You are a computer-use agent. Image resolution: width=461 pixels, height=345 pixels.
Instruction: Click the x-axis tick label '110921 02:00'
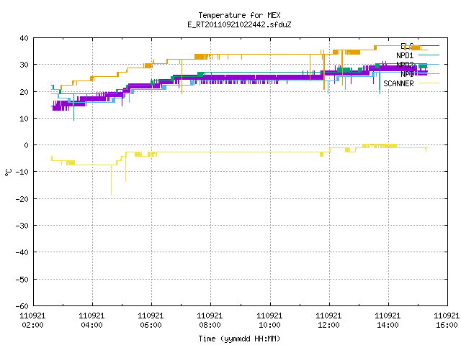(x=32, y=320)
